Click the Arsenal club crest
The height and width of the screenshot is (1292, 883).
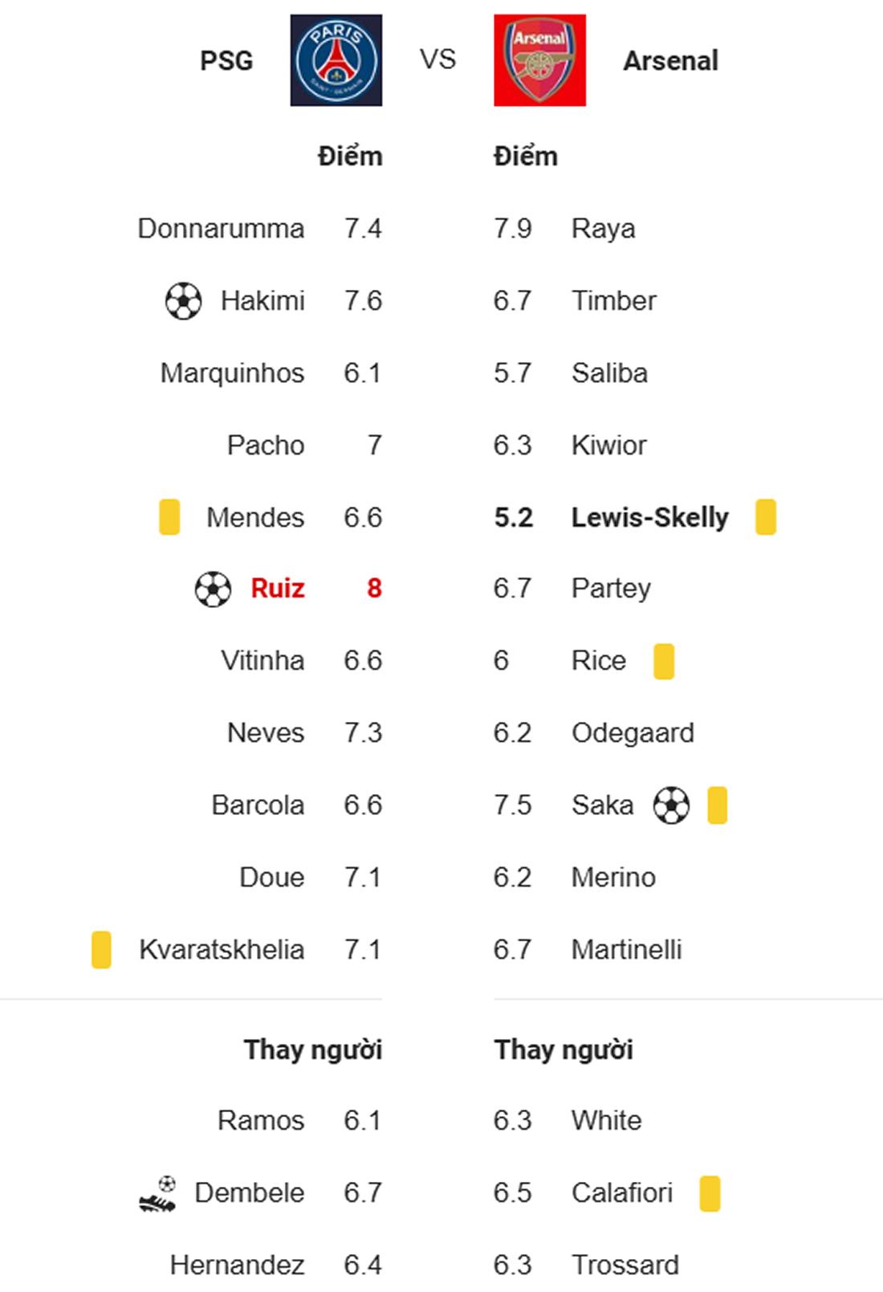tap(539, 60)
